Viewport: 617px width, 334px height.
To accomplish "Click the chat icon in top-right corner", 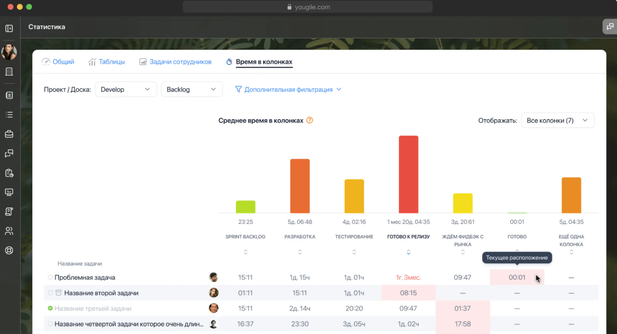I will (x=609, y=27).
